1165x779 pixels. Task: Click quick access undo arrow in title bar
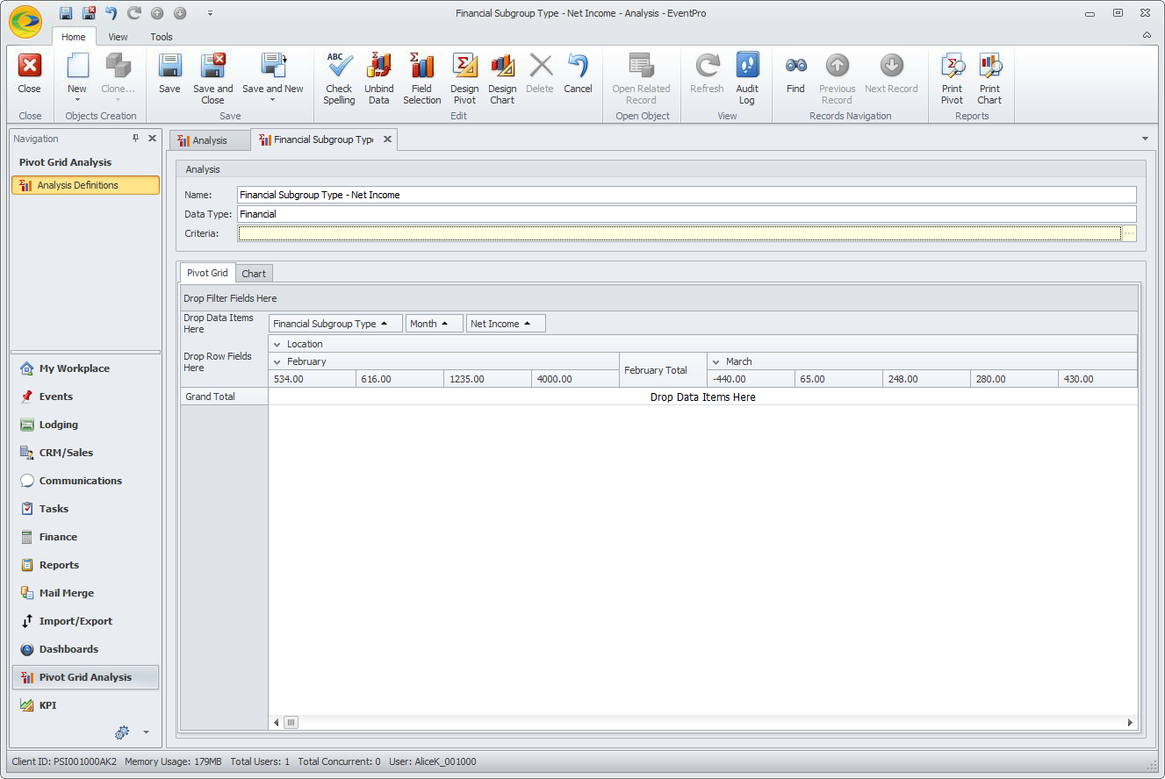tap(111, 13)
